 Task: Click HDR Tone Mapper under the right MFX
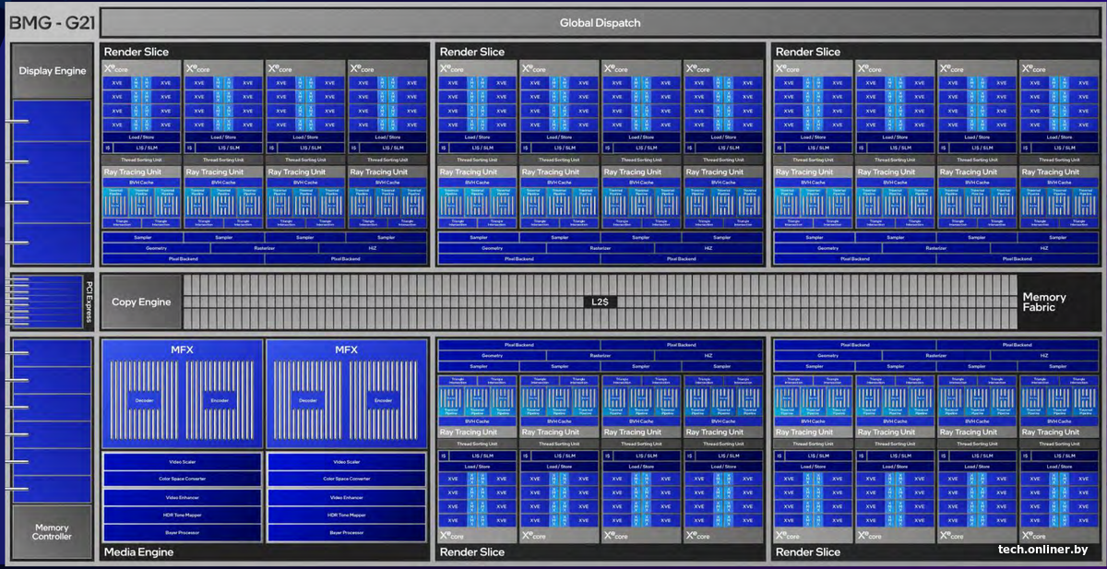point(347,515)
